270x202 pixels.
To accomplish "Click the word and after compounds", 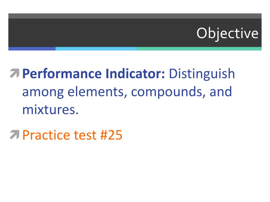I will 221,92.
